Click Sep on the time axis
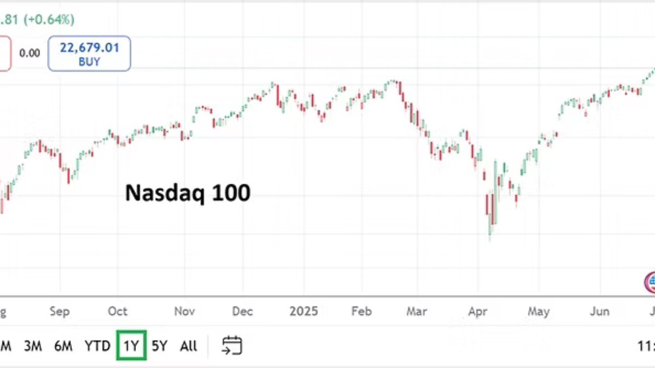This screenshot has width=655, height=368. click(59, 312)
